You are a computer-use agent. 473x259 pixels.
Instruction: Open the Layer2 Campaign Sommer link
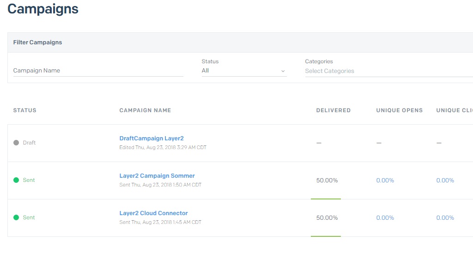pyautogui.click(x=157, y=176)
